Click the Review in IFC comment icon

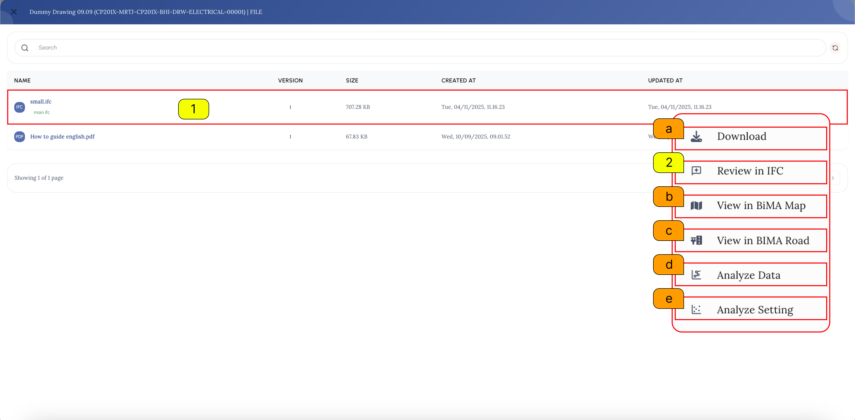click(696, 171)
